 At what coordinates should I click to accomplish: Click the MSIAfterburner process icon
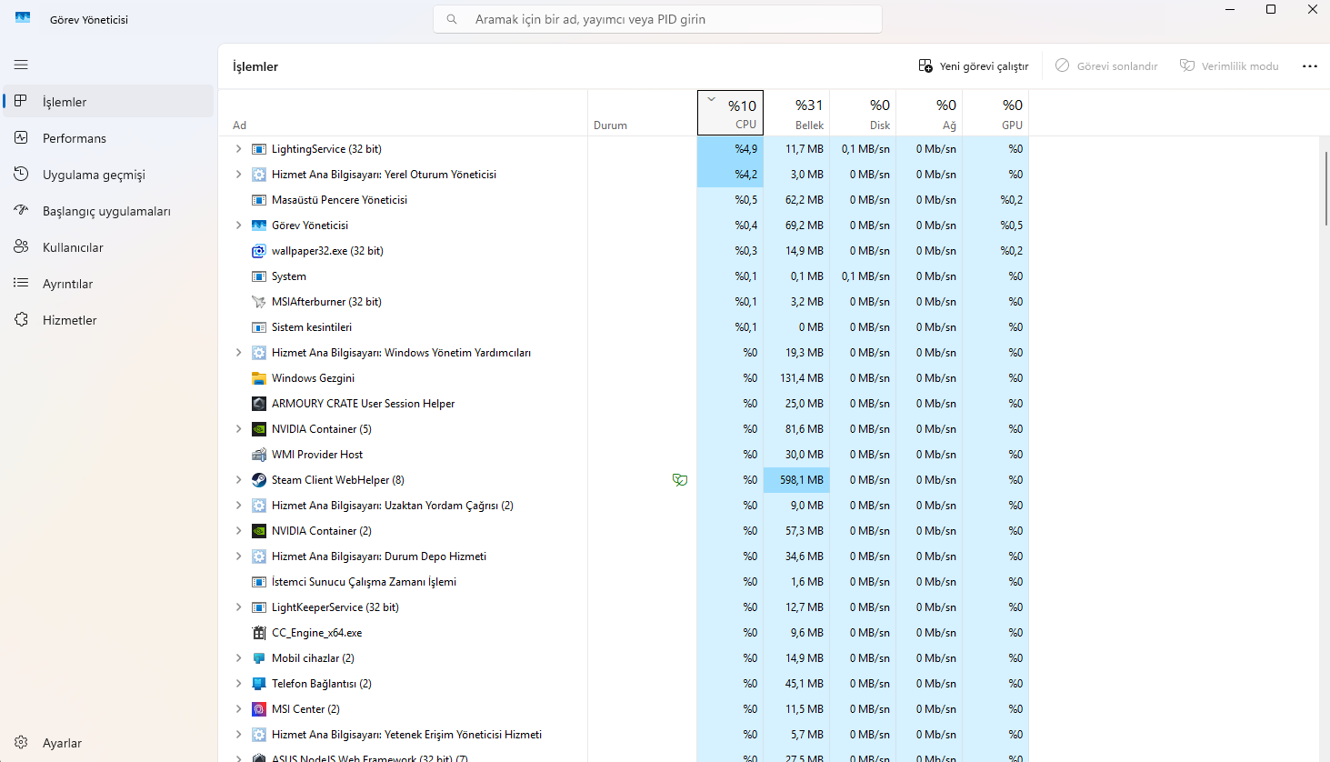pyautogui.click(x=259, y=302)
